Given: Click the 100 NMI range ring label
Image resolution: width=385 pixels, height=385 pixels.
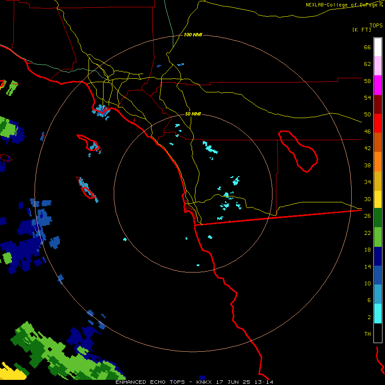Looking at the screenshot, I should tap(193, 35).
